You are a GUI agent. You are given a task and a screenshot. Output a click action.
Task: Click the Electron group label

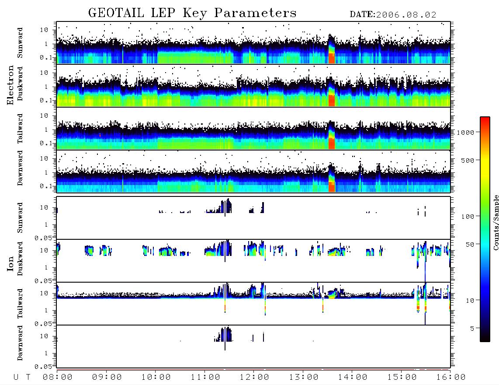10,85
